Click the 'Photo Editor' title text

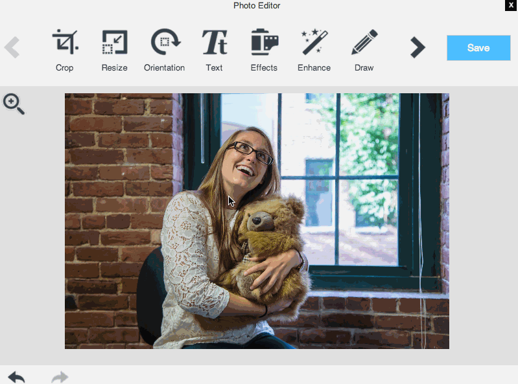coord(257,6)
